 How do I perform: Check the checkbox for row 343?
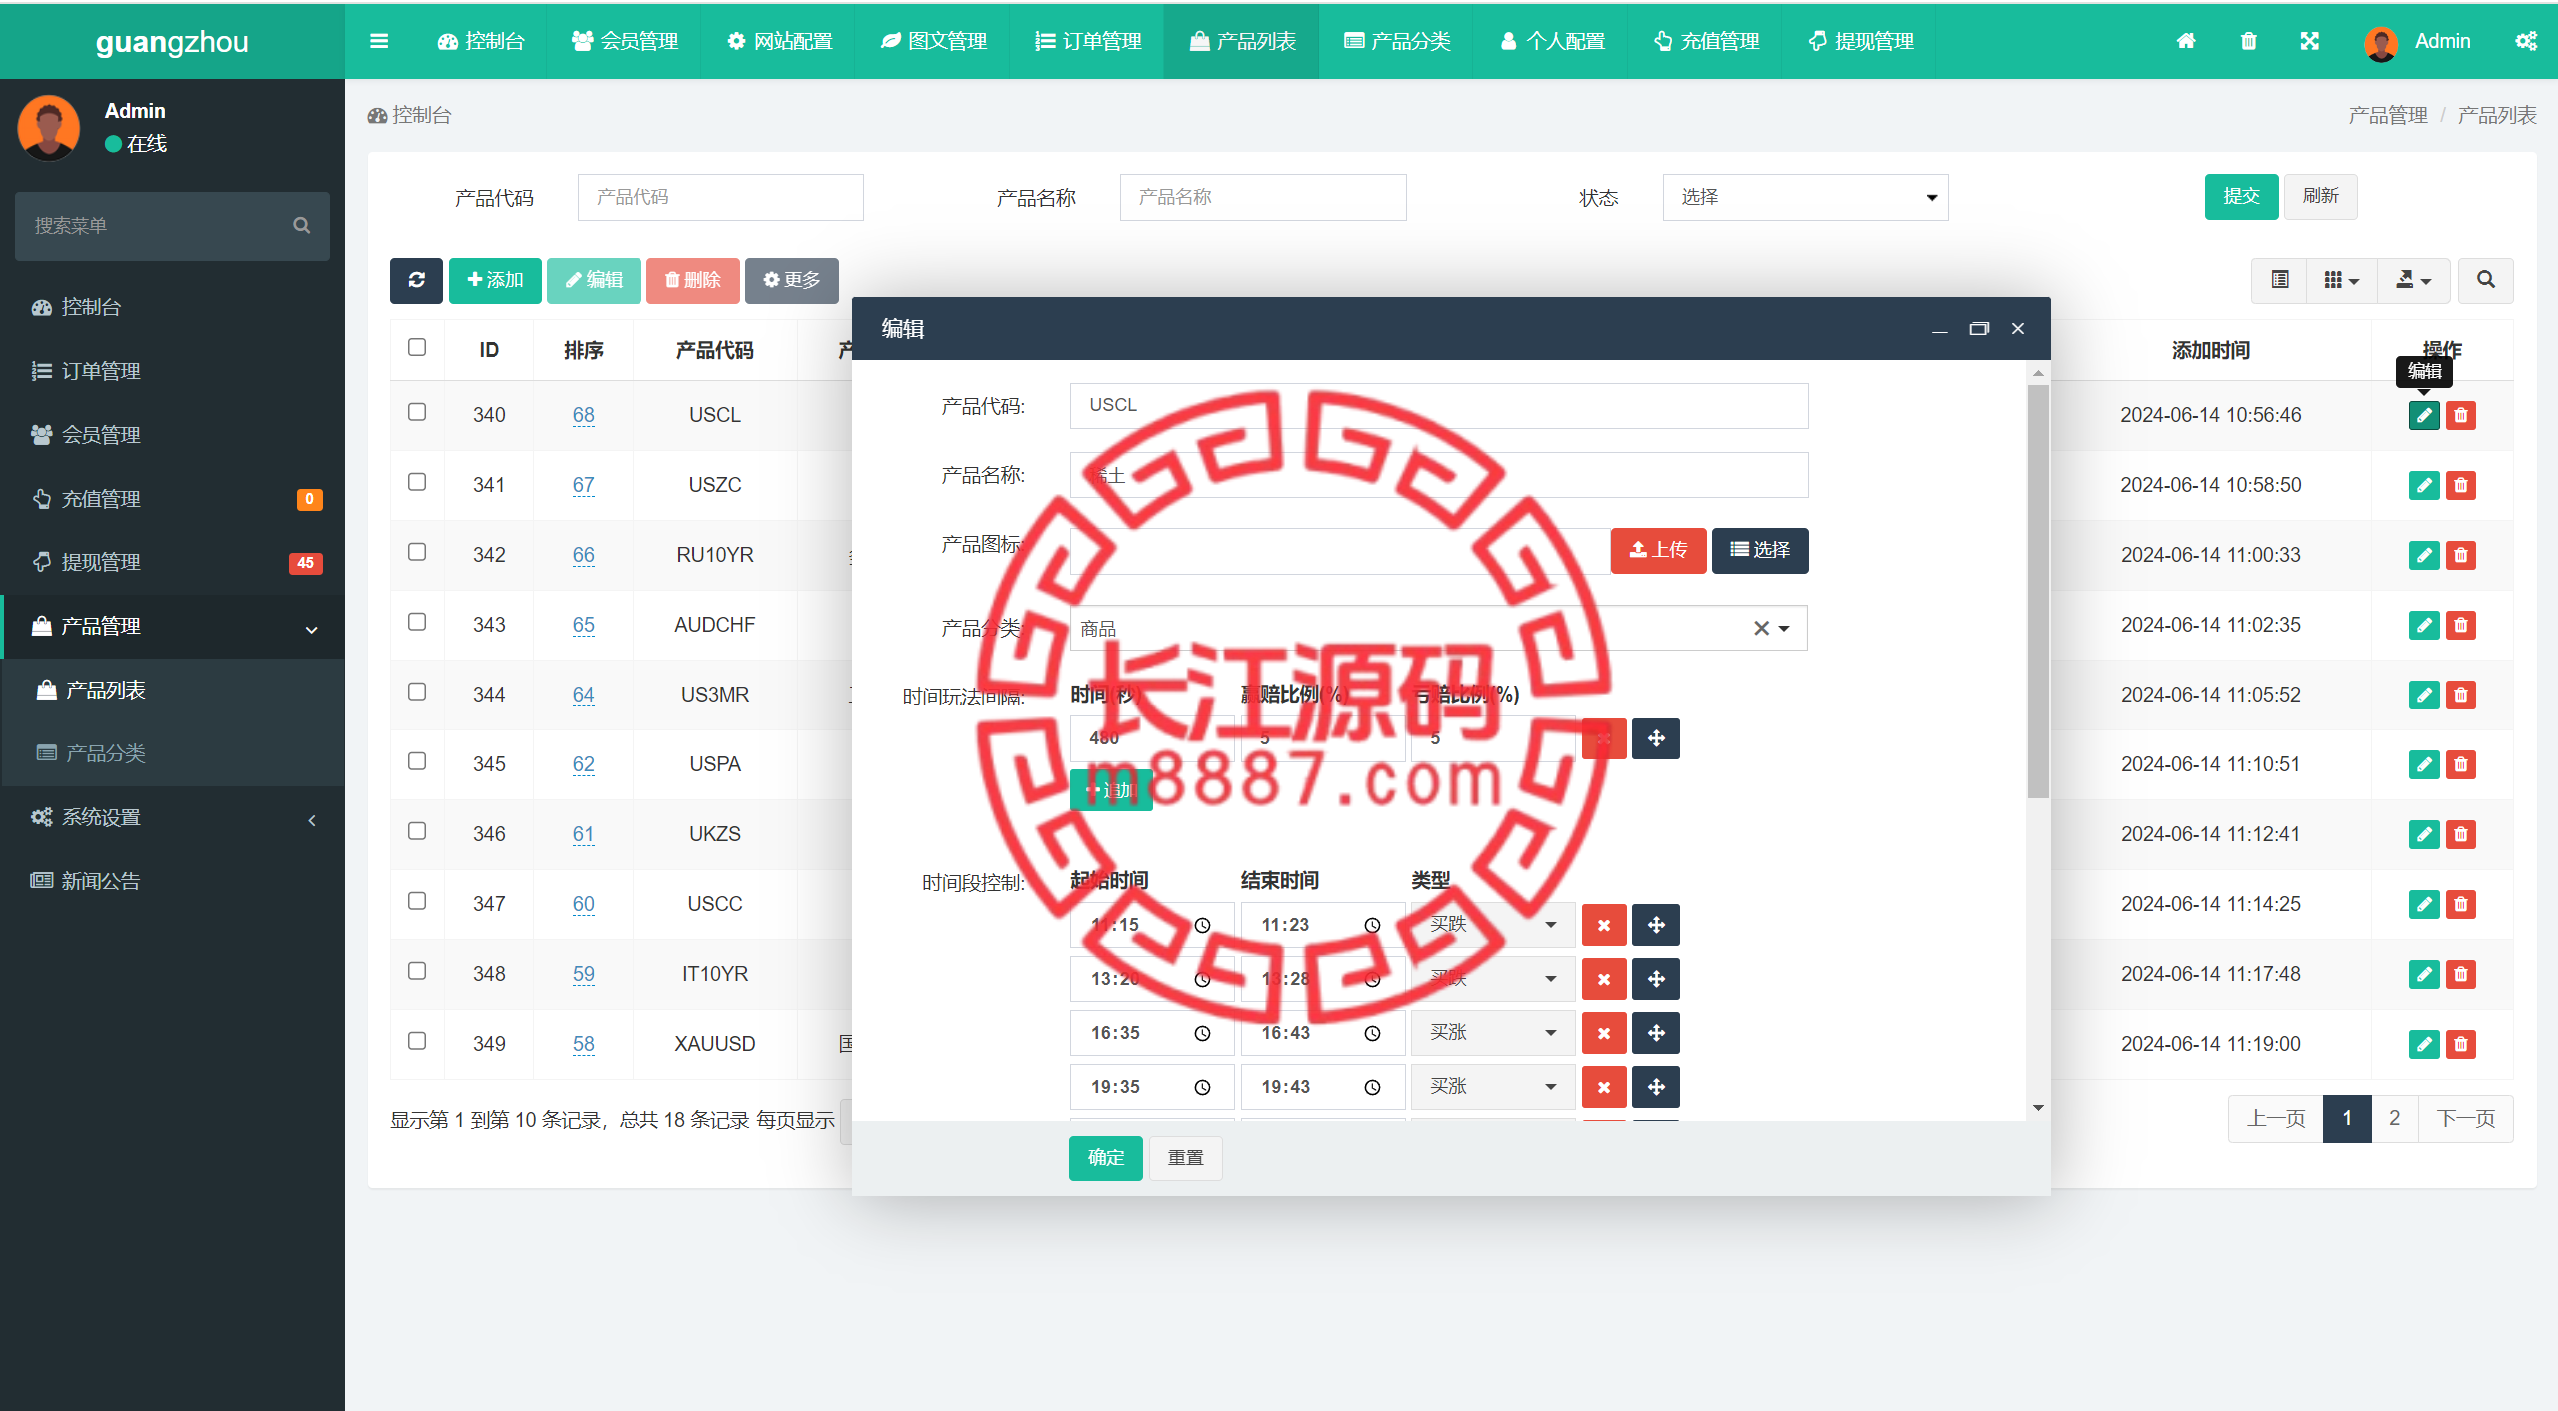(x=417, y=622)
